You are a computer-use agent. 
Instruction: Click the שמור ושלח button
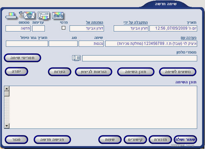pyautogui.click(x=185, y=139)
